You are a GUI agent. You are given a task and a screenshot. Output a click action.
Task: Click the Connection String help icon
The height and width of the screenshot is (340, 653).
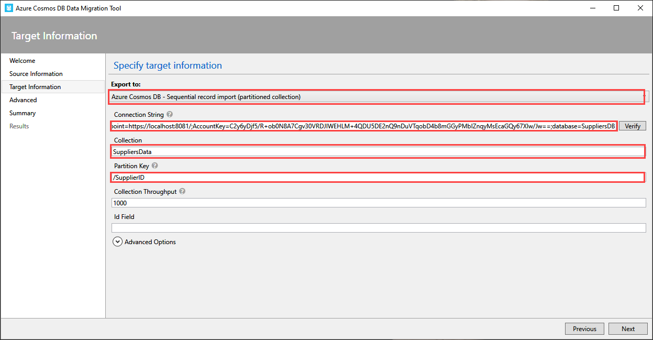[x=170, y=114]
